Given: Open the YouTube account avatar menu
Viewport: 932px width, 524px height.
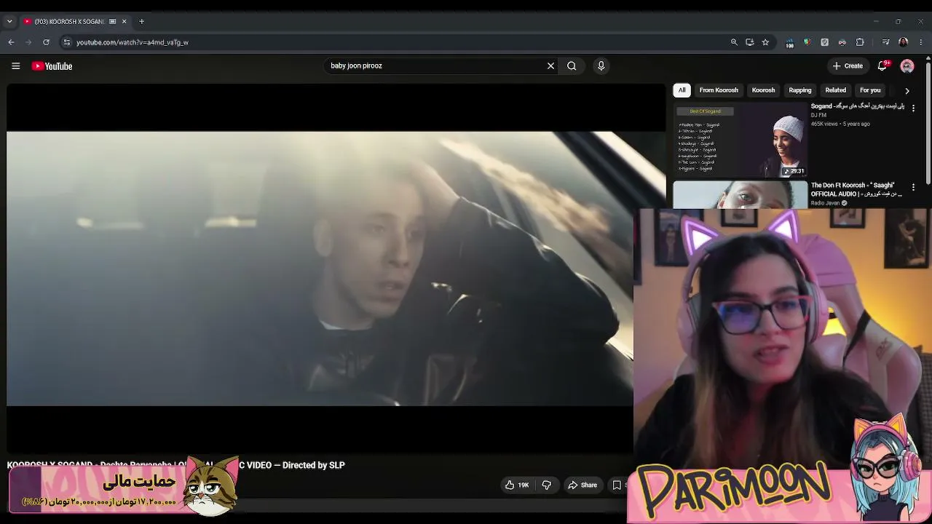Looking at the screenshot, I should click(907, 66).
